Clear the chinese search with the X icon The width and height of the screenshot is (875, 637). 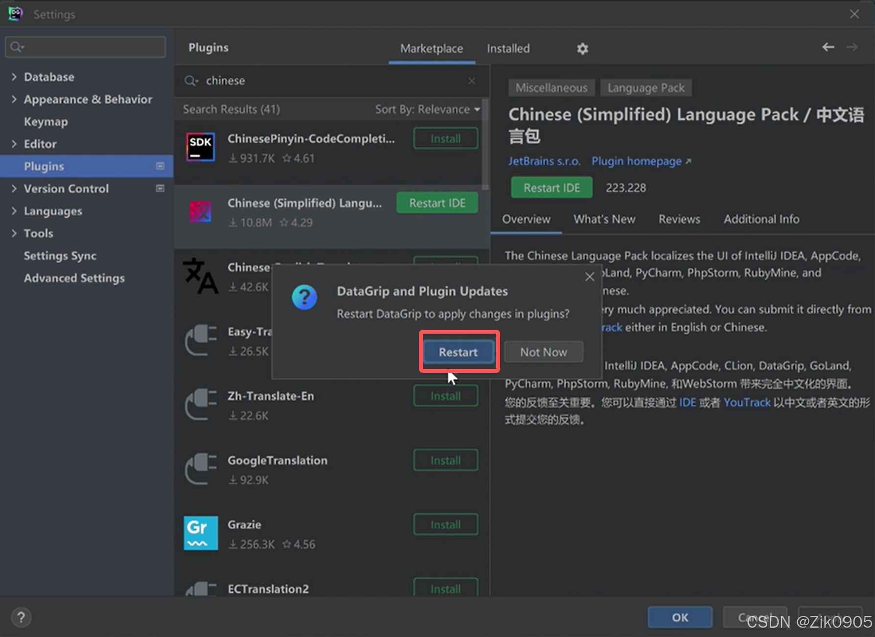tap(471, 80)
